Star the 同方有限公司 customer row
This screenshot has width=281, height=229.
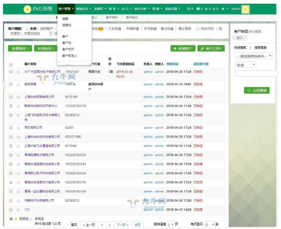(x=18, y=127)
